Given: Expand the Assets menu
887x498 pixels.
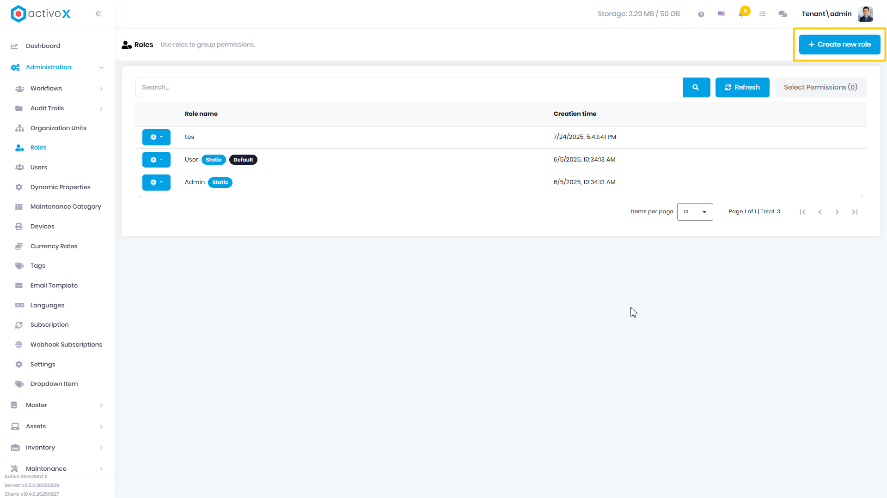Looking at the screenshot, I should (x=101, y=426).
